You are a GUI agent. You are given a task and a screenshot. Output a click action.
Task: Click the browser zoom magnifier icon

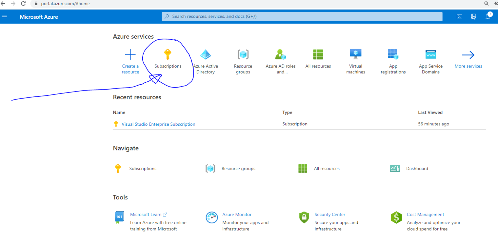[x=486, y=4]
